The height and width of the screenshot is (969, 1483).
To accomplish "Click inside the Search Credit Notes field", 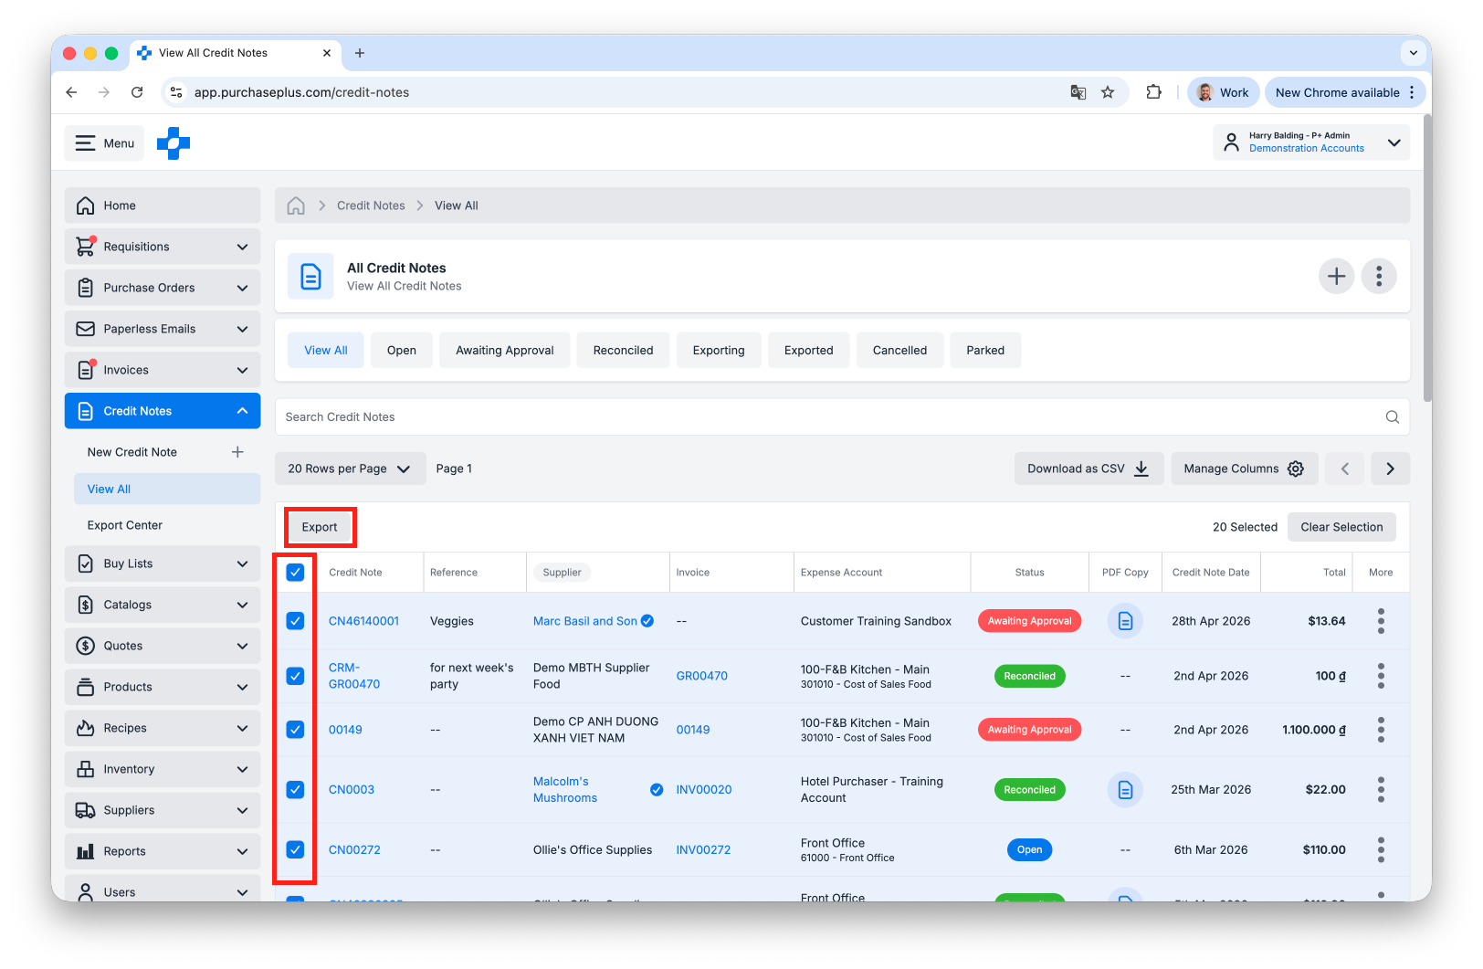I will point(639,416).
